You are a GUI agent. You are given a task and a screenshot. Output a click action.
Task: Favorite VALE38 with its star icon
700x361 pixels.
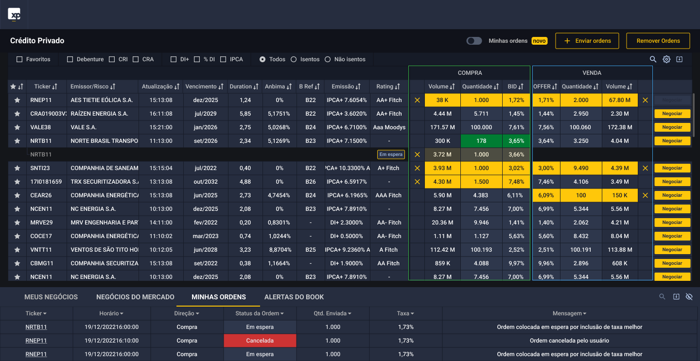(17, 127)
